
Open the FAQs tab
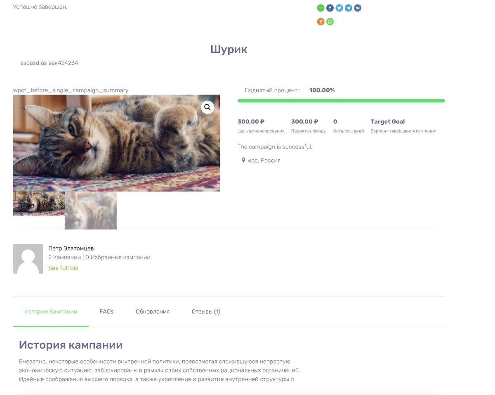point(106,312)
